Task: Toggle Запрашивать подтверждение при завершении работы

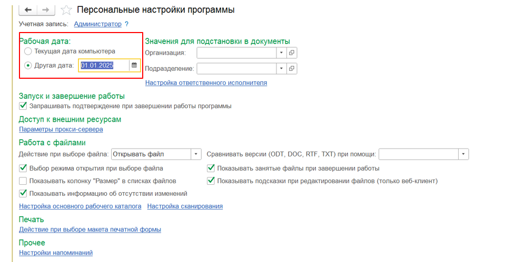Action: [x=23, y=106]
